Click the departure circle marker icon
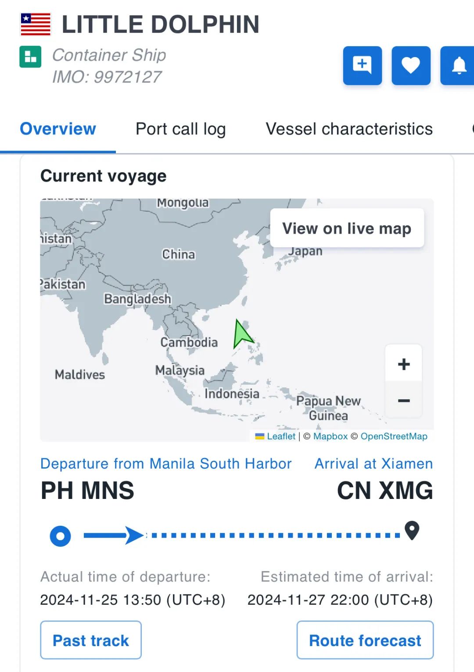The height and width of the screenshot is (672, 474). pos(61,536)
